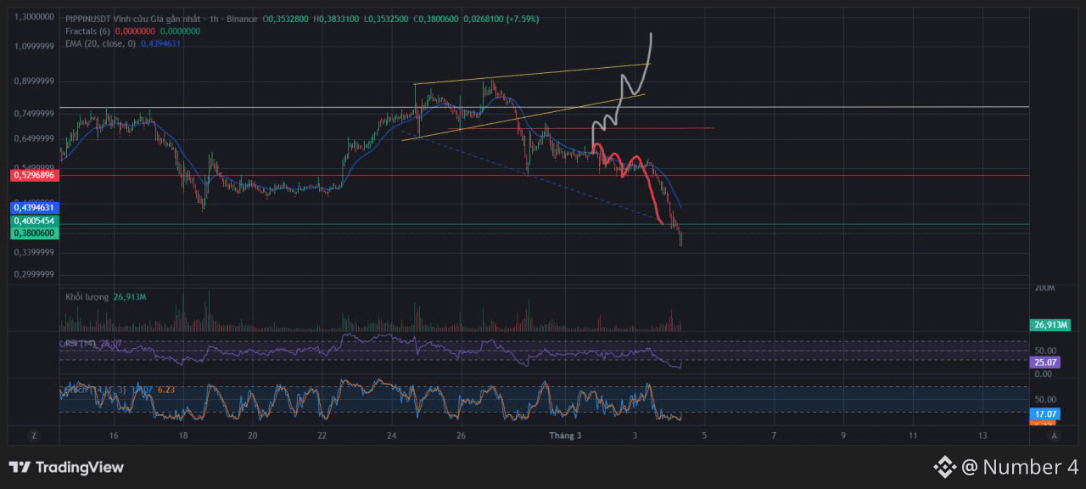
Task: Click the Z timezone button
Action: pos(34,436)
